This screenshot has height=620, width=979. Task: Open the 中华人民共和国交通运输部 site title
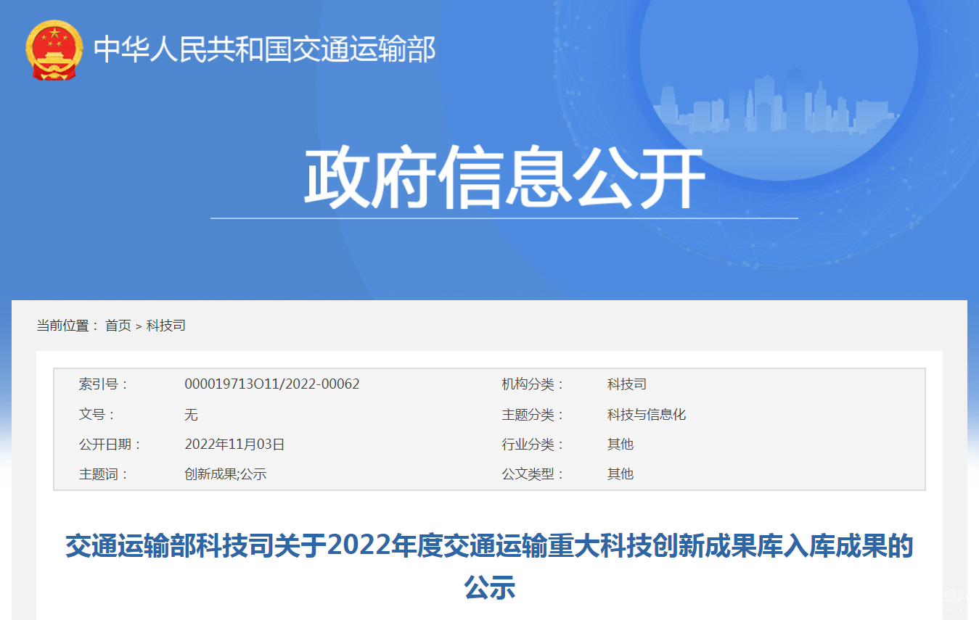[265, 50]
